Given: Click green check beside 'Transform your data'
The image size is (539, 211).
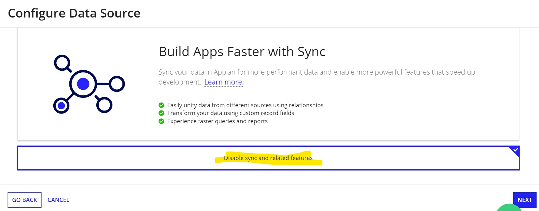Looking at the screenshot, I should [161, 113].
